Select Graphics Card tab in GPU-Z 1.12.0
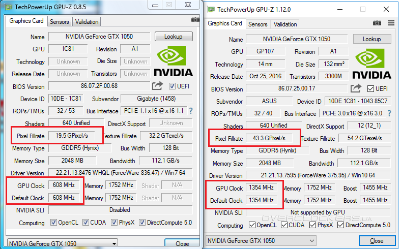Screen dimensions: 401x249 coord(225,23)
